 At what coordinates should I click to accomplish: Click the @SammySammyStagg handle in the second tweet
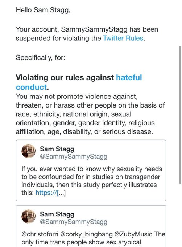74,222
